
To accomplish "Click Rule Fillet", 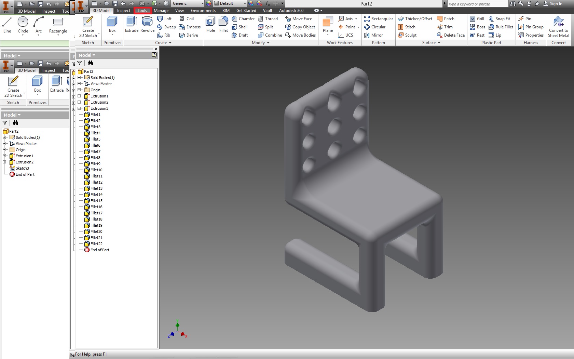I will click(x=501, y=27).
